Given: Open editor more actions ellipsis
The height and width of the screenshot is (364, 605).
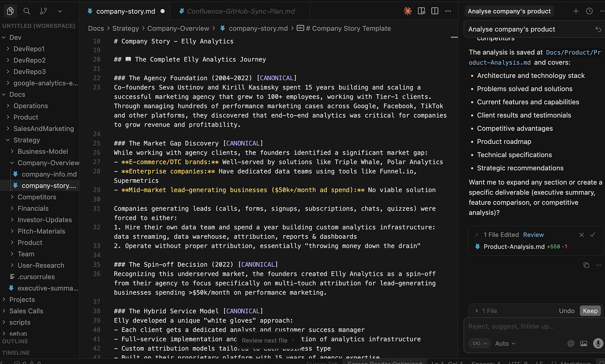Looking at the screenshot, I should click(448, 11).
